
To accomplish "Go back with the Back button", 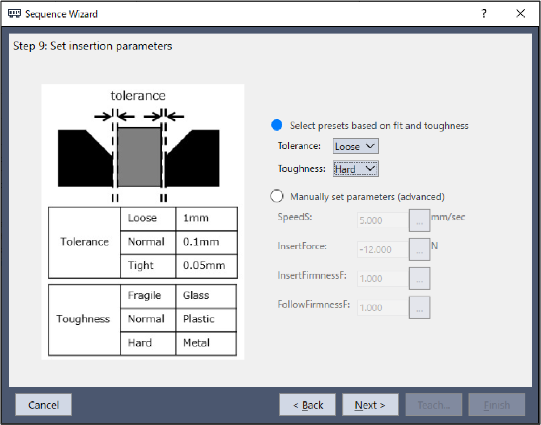I will [308, 405].
